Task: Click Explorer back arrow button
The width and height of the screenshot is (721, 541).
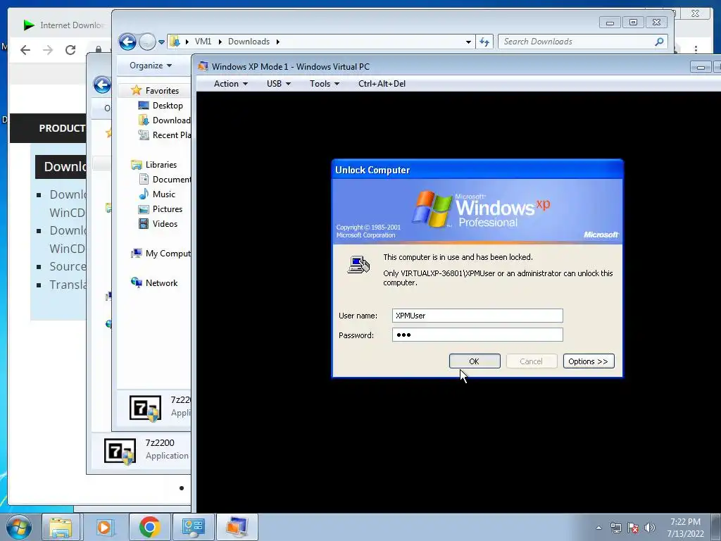Action: tap(127, 42)
